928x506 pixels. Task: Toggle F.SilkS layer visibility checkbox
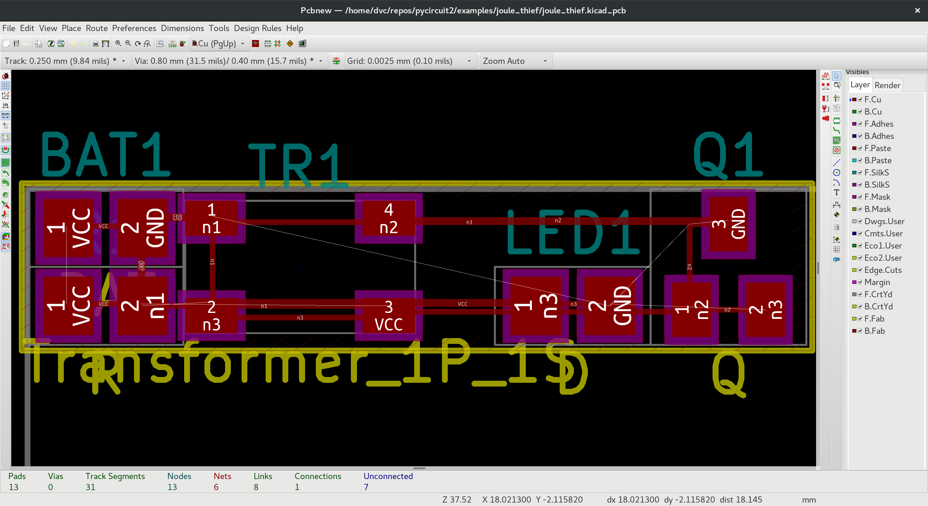coord(860,173)
